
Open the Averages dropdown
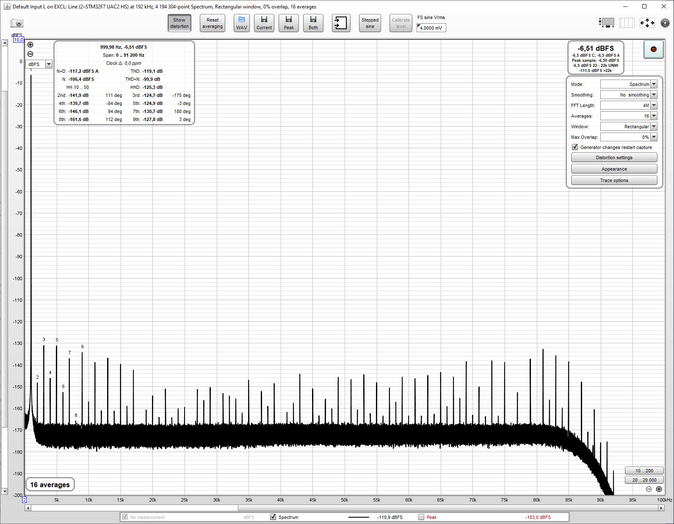pyautogui.click(x=629, y=116)
